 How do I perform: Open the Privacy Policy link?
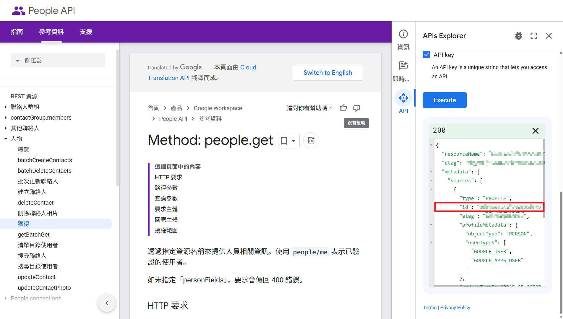(455, 307)
